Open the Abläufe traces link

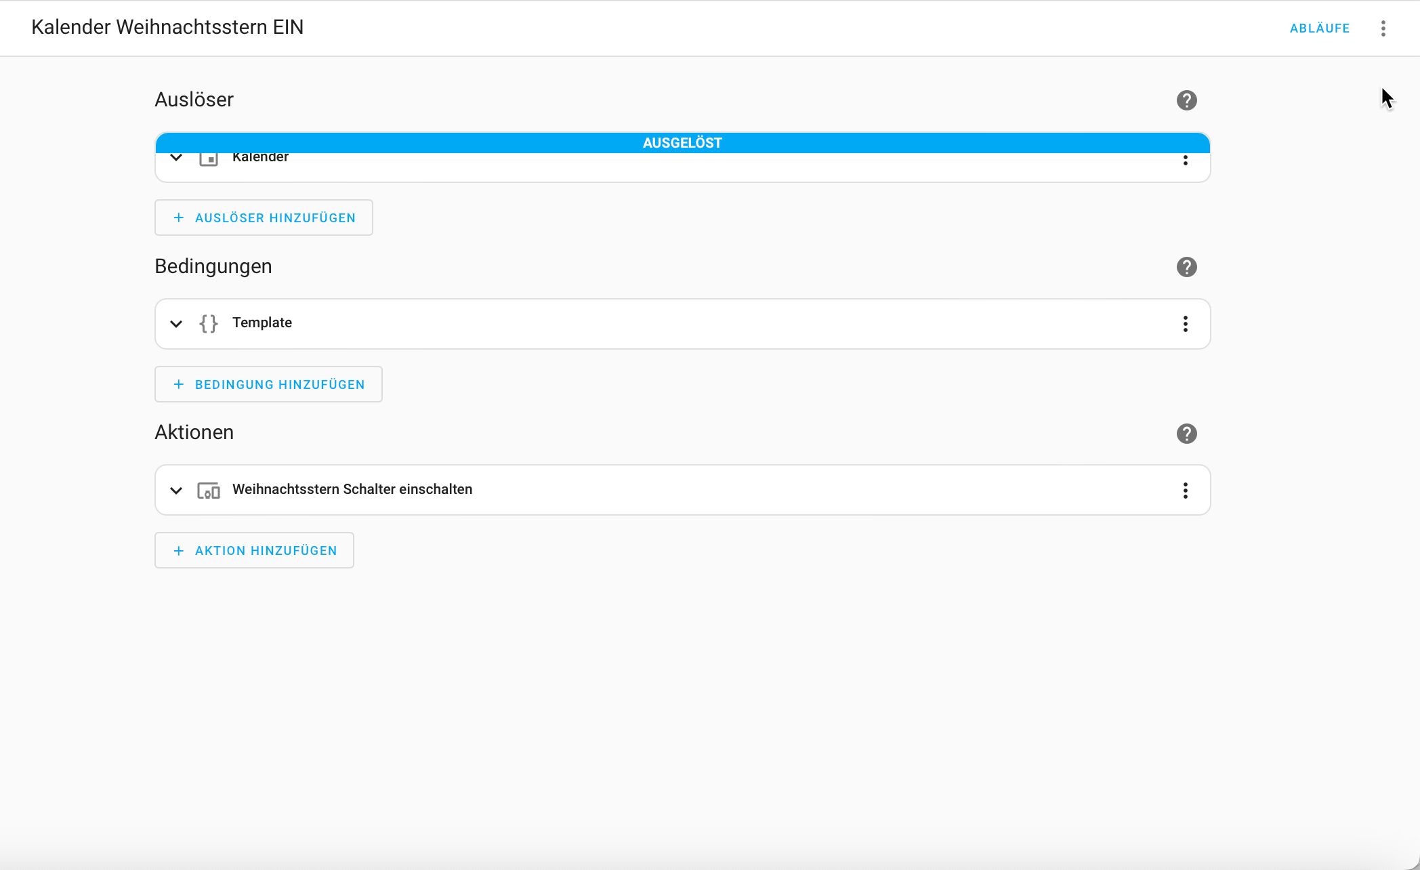[1319, 28]
